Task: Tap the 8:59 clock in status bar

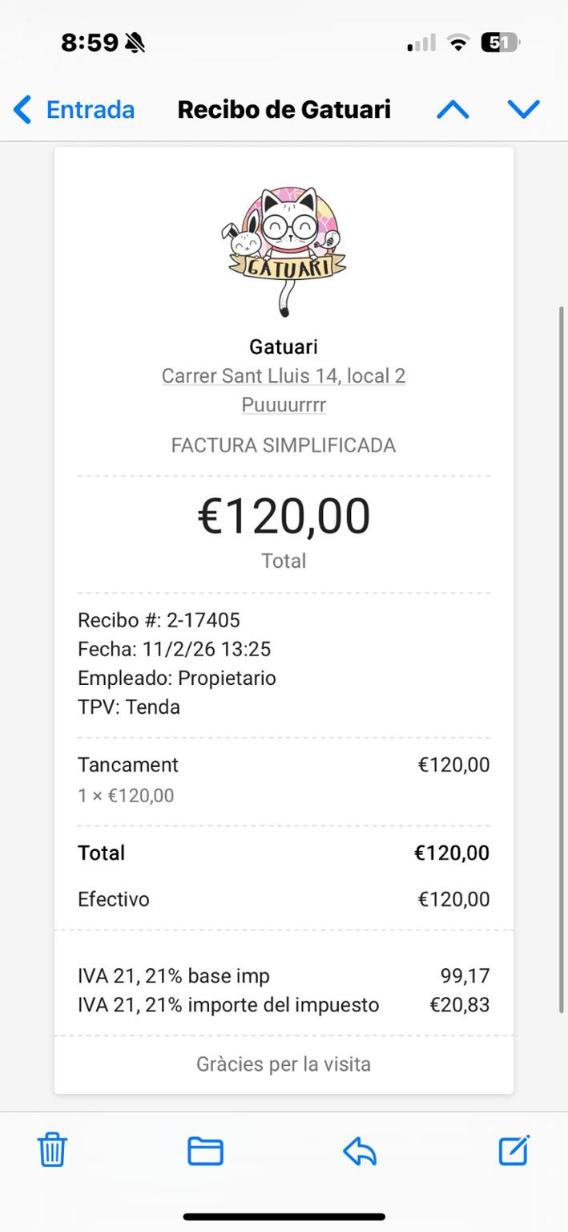Action: 90,43
